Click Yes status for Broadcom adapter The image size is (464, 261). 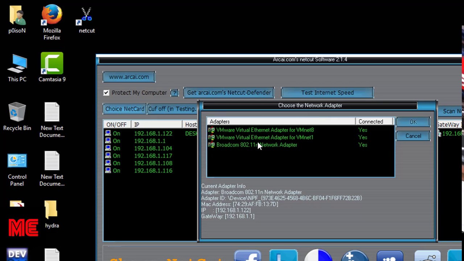(362, 145)
